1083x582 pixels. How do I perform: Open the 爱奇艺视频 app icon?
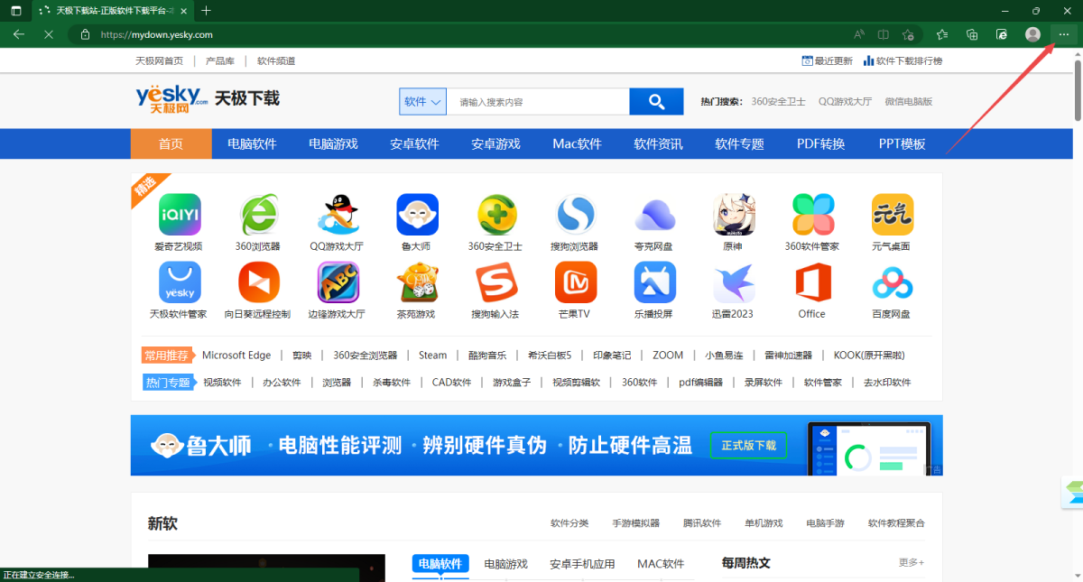point(179,214)
